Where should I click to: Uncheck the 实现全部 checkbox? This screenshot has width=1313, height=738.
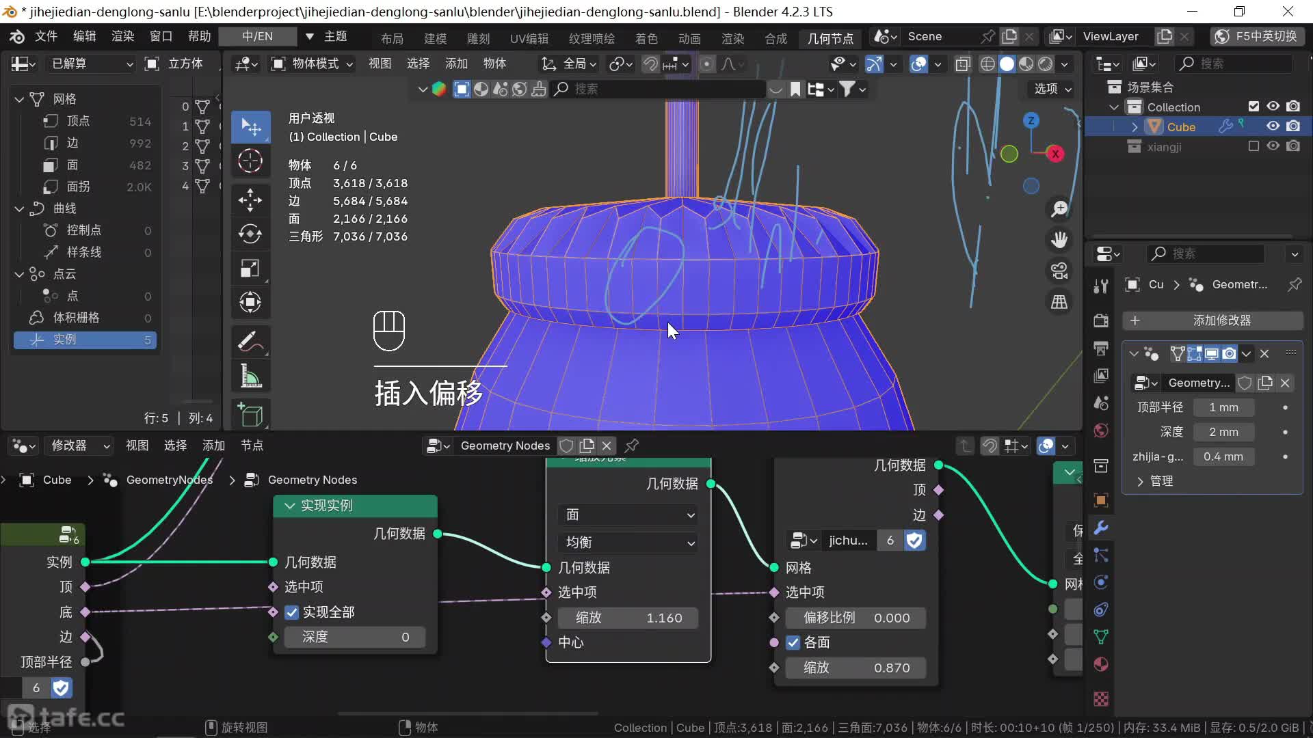[x=292, y=612]
